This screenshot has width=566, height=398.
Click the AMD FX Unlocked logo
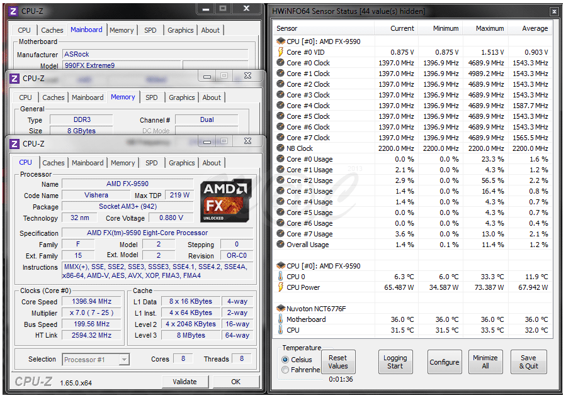[225, 200]
